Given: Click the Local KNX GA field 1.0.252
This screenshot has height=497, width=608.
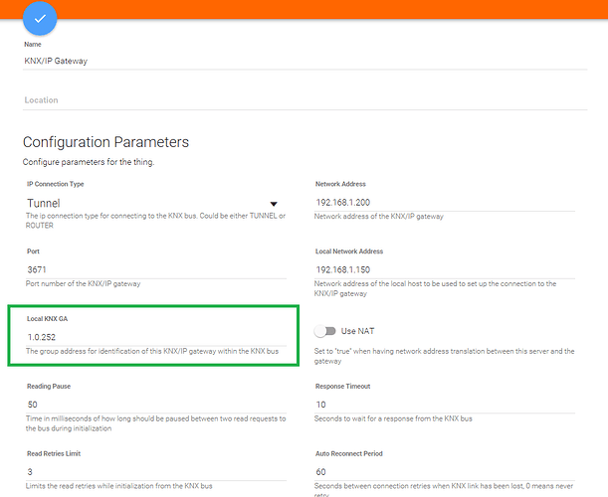Looking at the screenshot, I should coord(149,337).
